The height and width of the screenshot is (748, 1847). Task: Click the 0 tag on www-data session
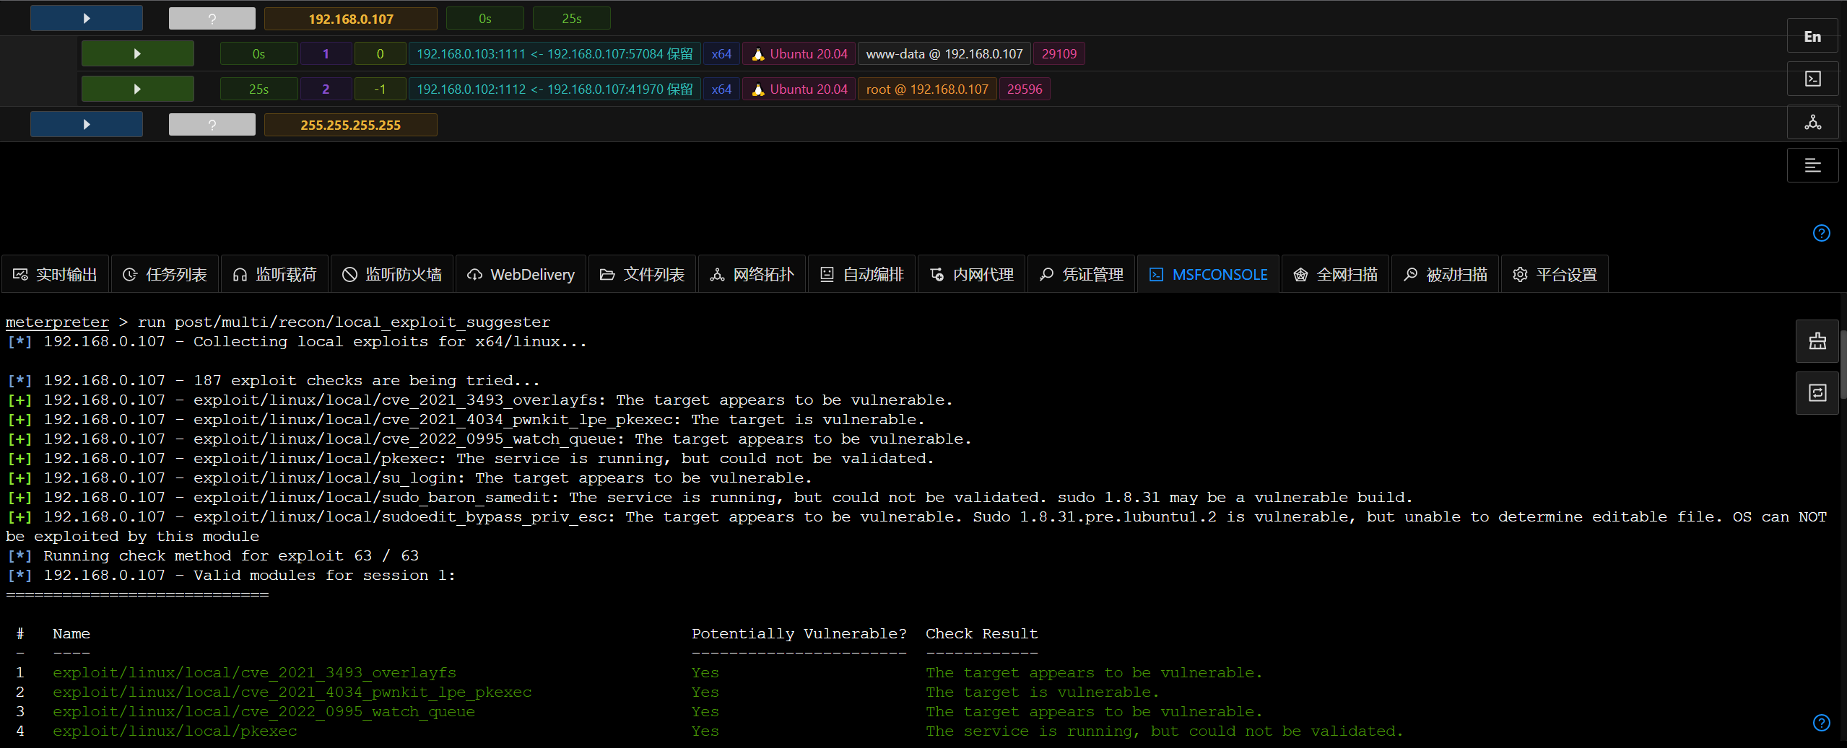(x=380, y=53)
